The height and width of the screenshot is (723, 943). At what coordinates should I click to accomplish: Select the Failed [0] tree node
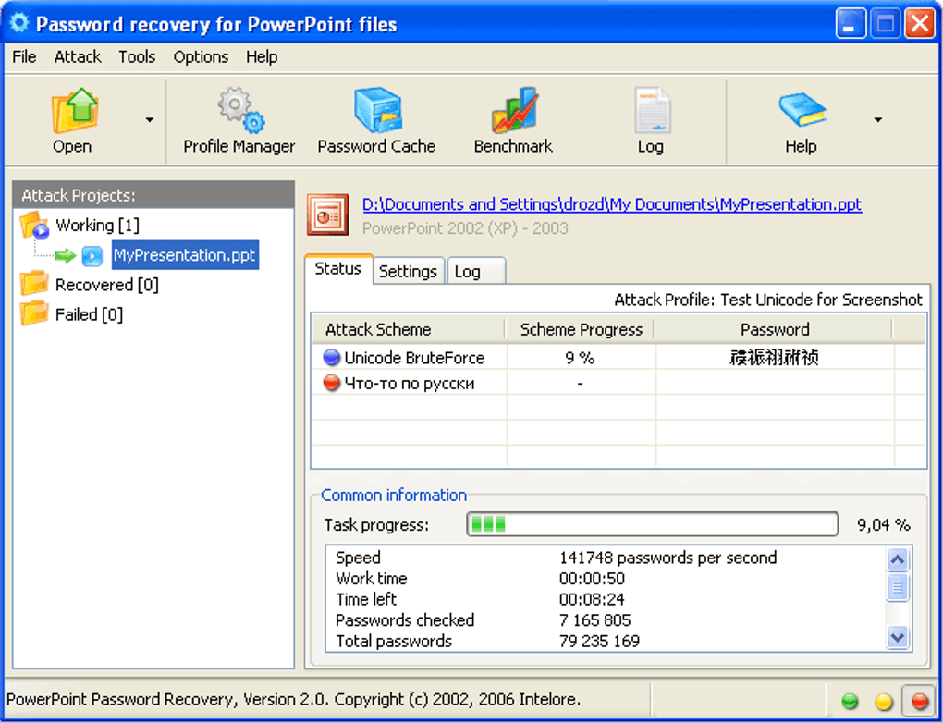(89, 314)
